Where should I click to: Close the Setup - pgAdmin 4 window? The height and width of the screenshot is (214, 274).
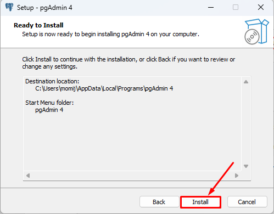(261, 8)
